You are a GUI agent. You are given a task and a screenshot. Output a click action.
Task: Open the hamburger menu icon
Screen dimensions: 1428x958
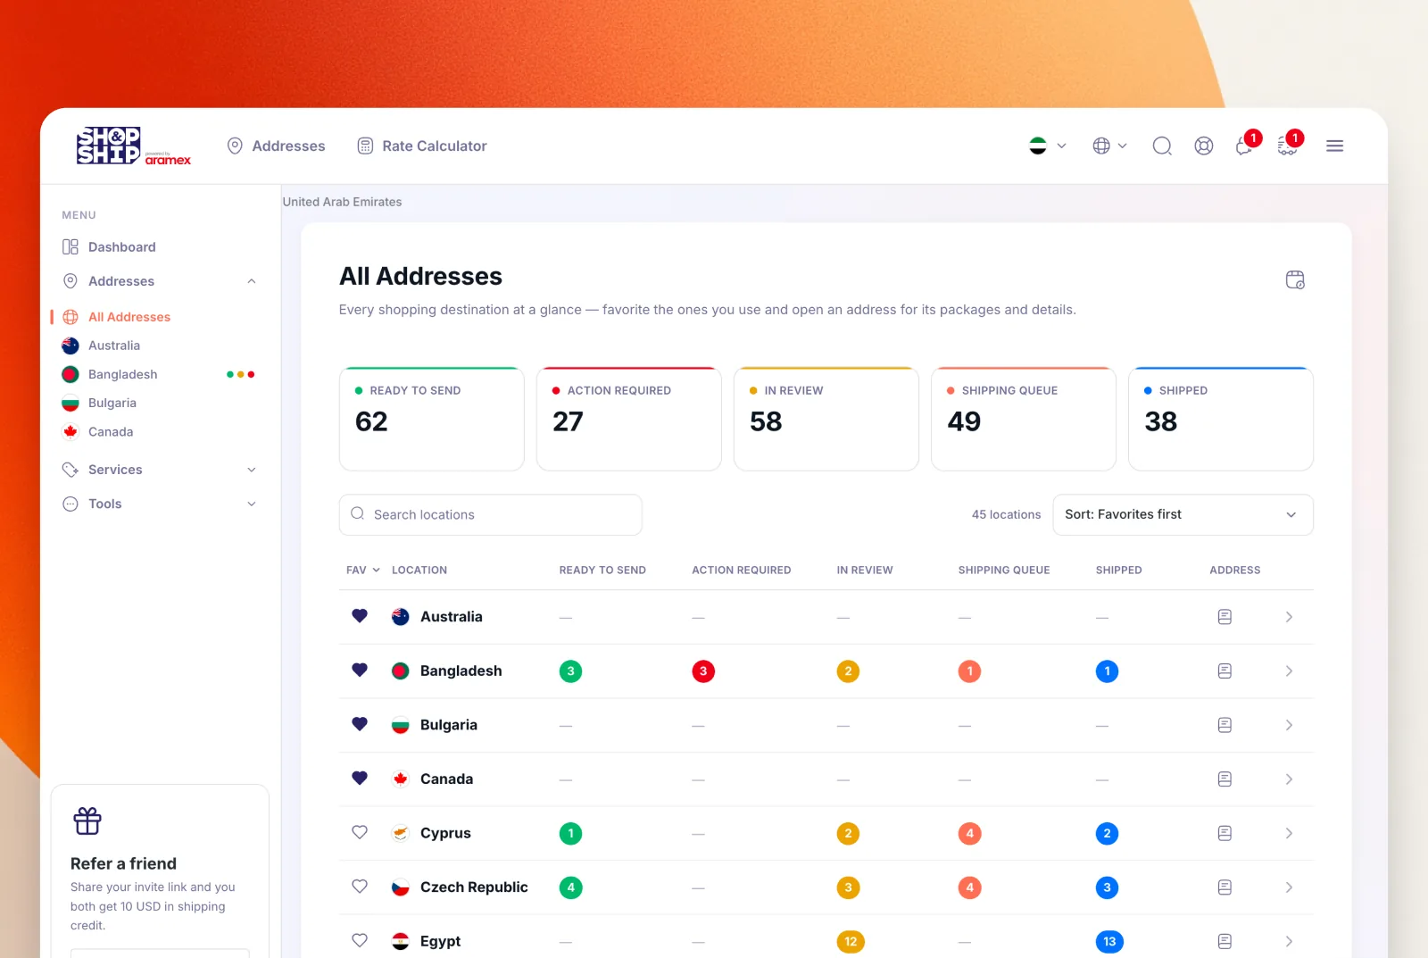pyautogui.click(x=1334, y=146)
